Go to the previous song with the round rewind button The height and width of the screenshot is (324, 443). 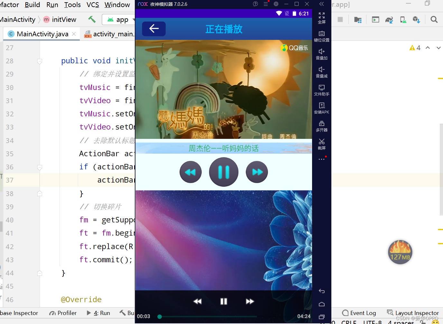[x=190, y=172]
